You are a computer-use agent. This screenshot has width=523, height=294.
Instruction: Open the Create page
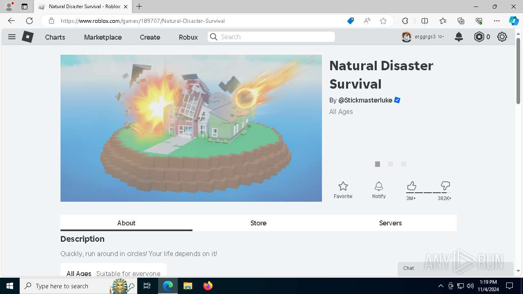point(150,37)
